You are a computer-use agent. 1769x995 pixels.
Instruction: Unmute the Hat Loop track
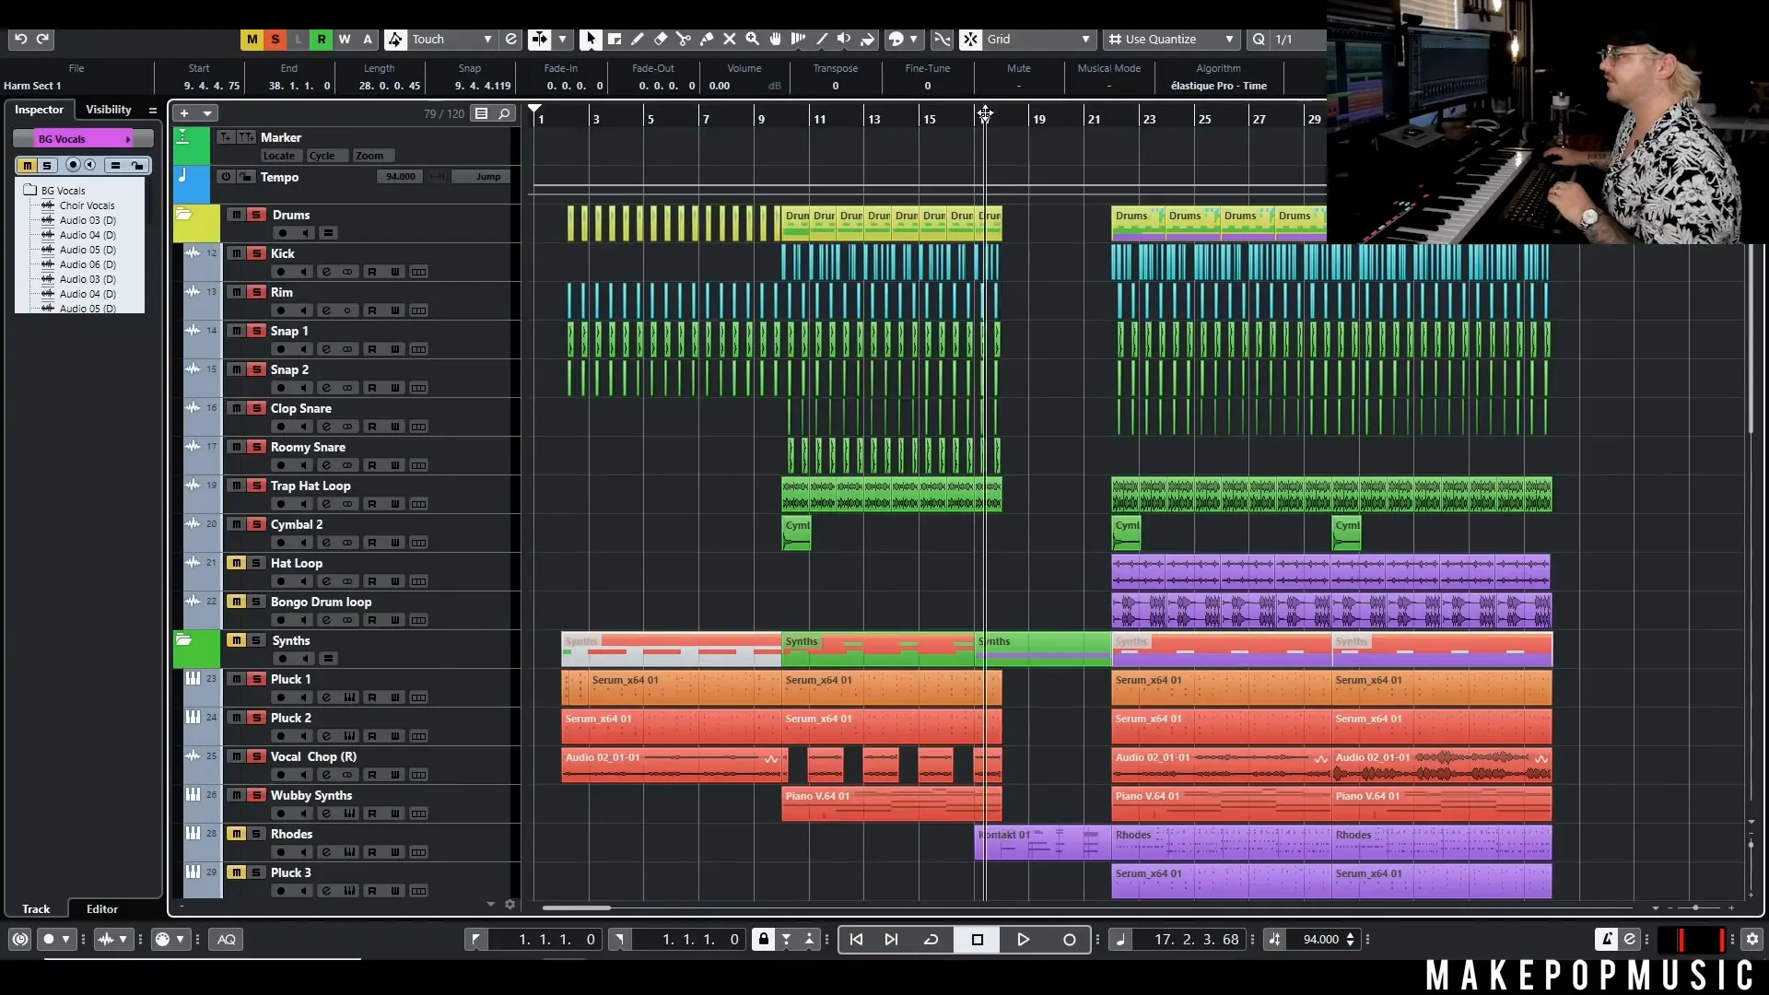[x=237, y=563]
